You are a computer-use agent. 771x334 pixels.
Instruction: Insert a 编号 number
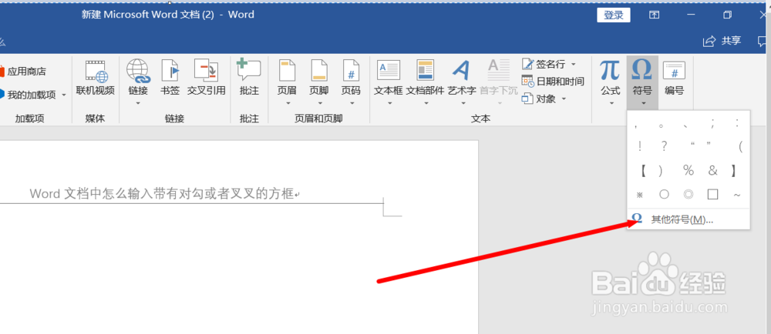pyautogui.click(x=674, y=78)
